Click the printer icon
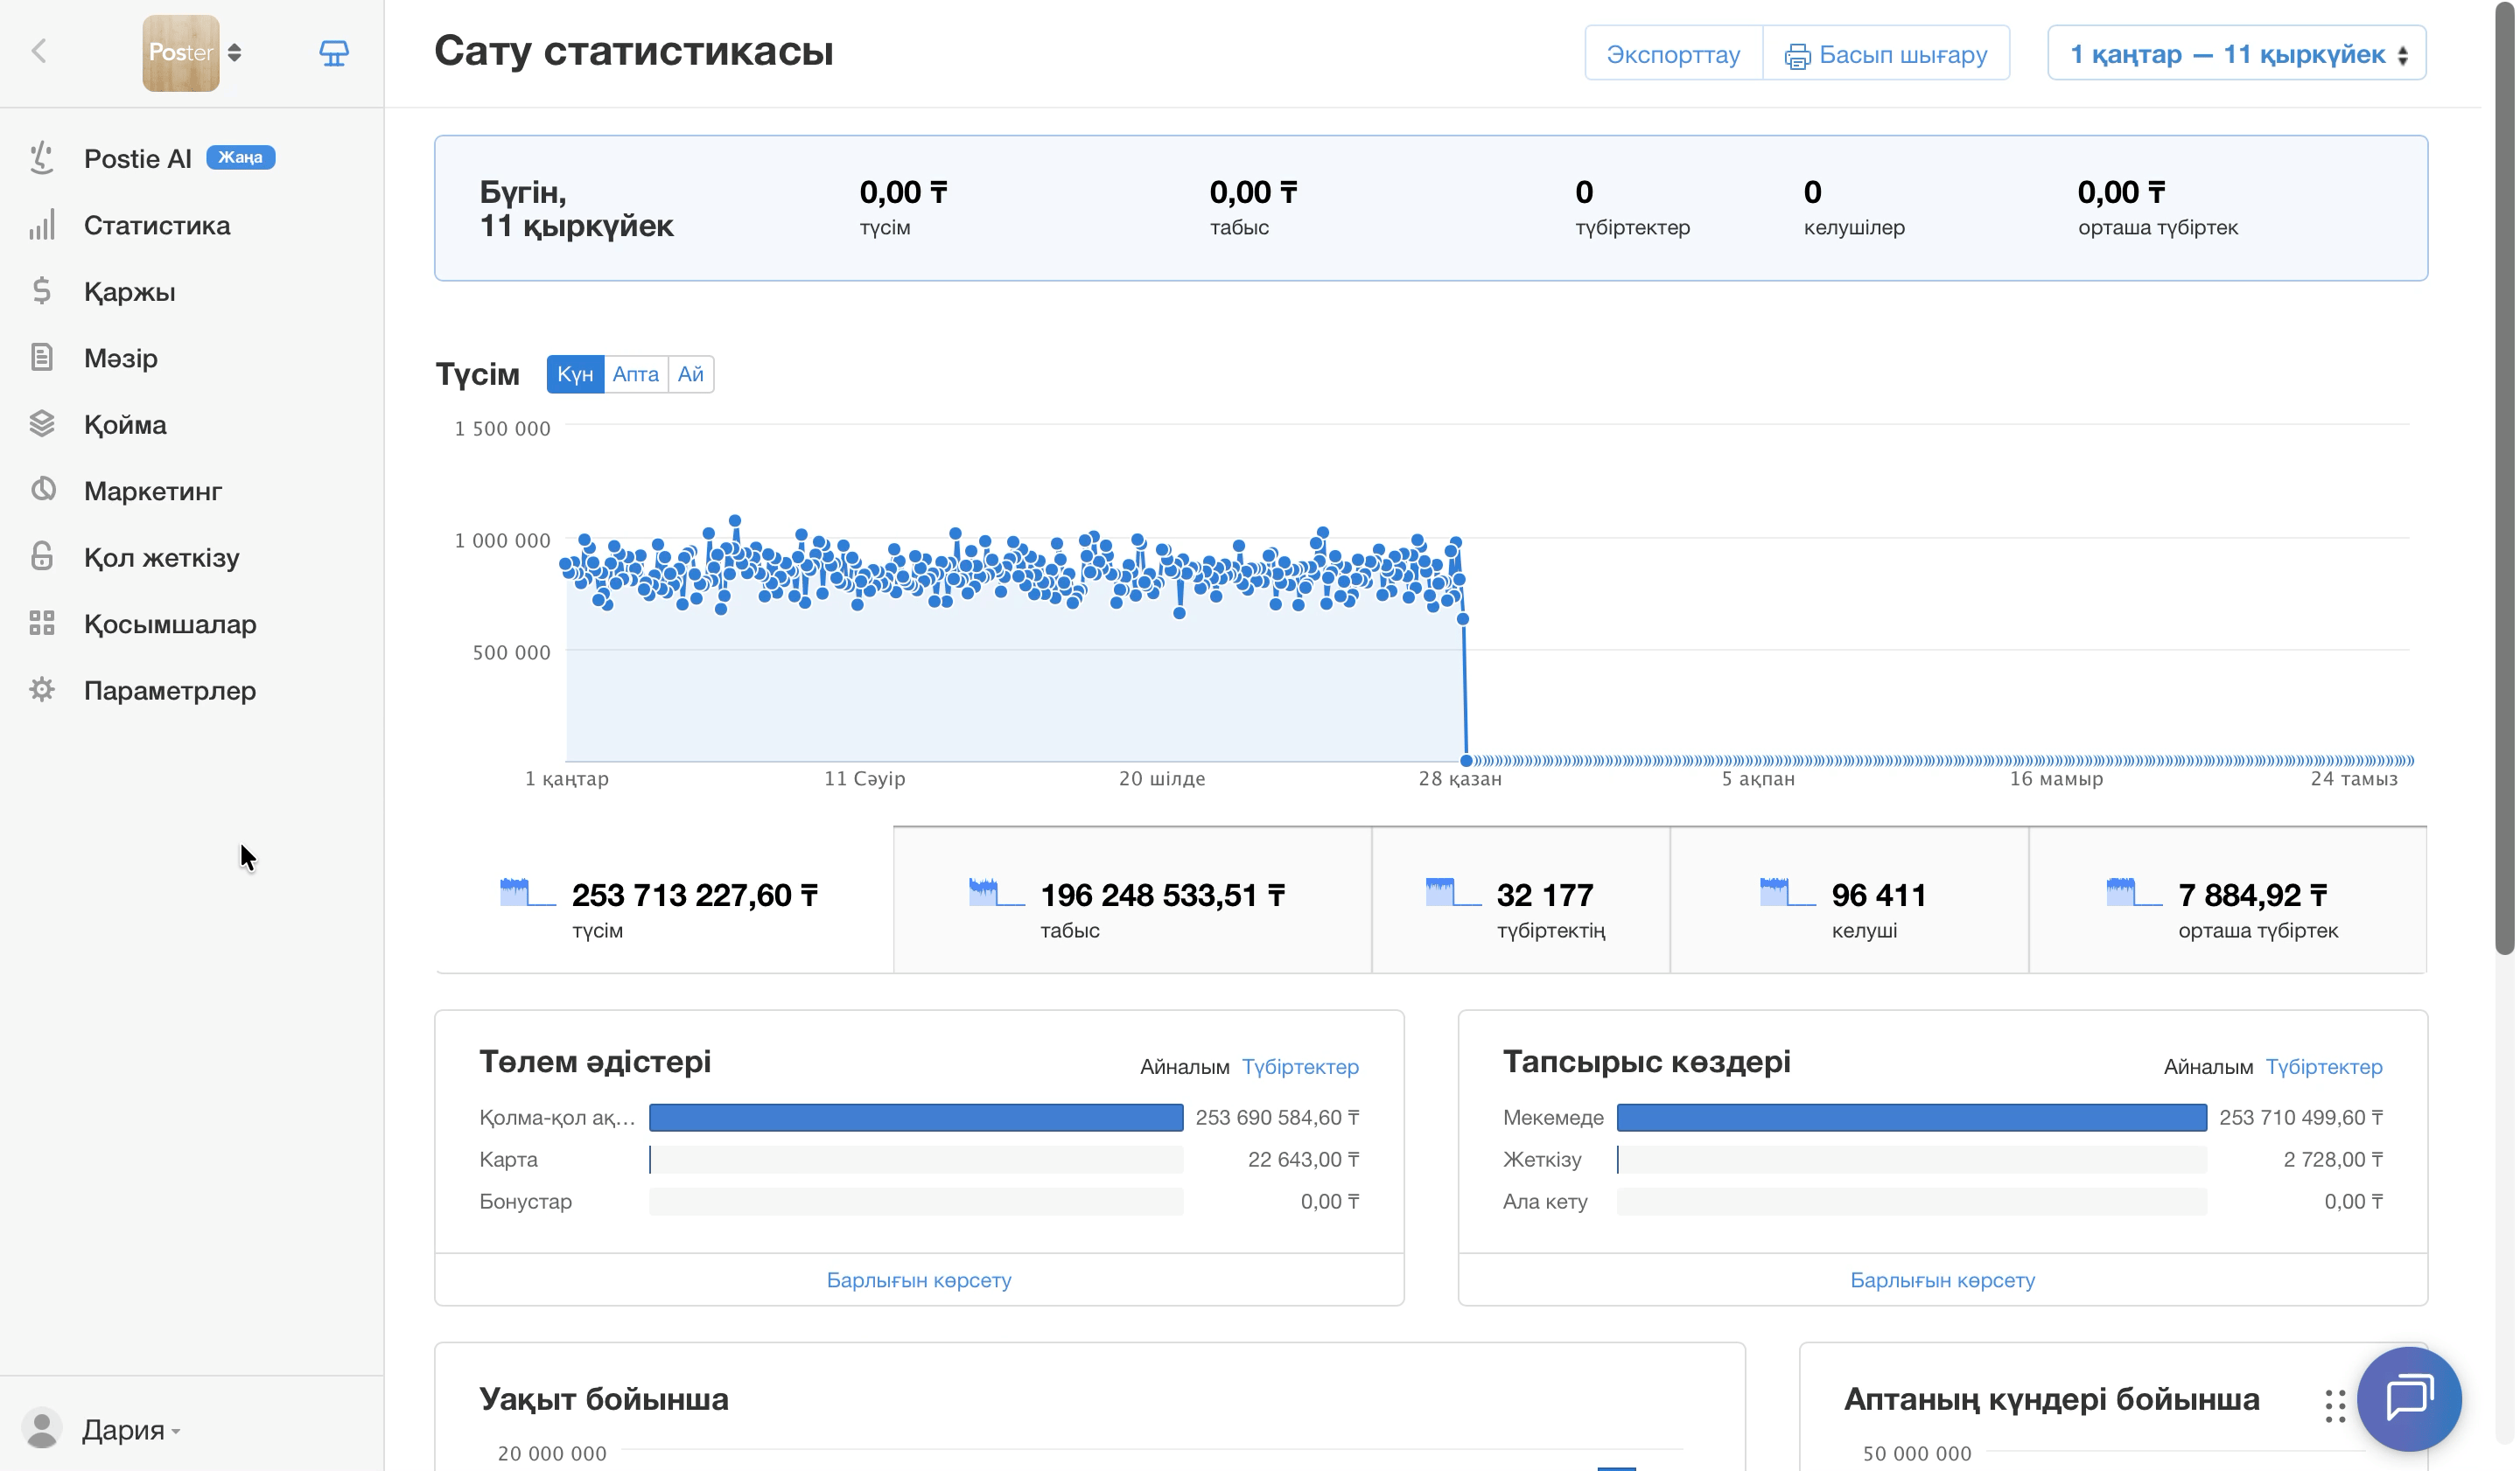The image size is (2520, 1471). point(1798,56)
